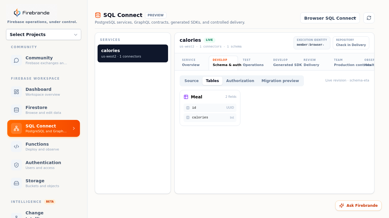Click 'Firebase operations, under control.' tagline

click(42, 22)
